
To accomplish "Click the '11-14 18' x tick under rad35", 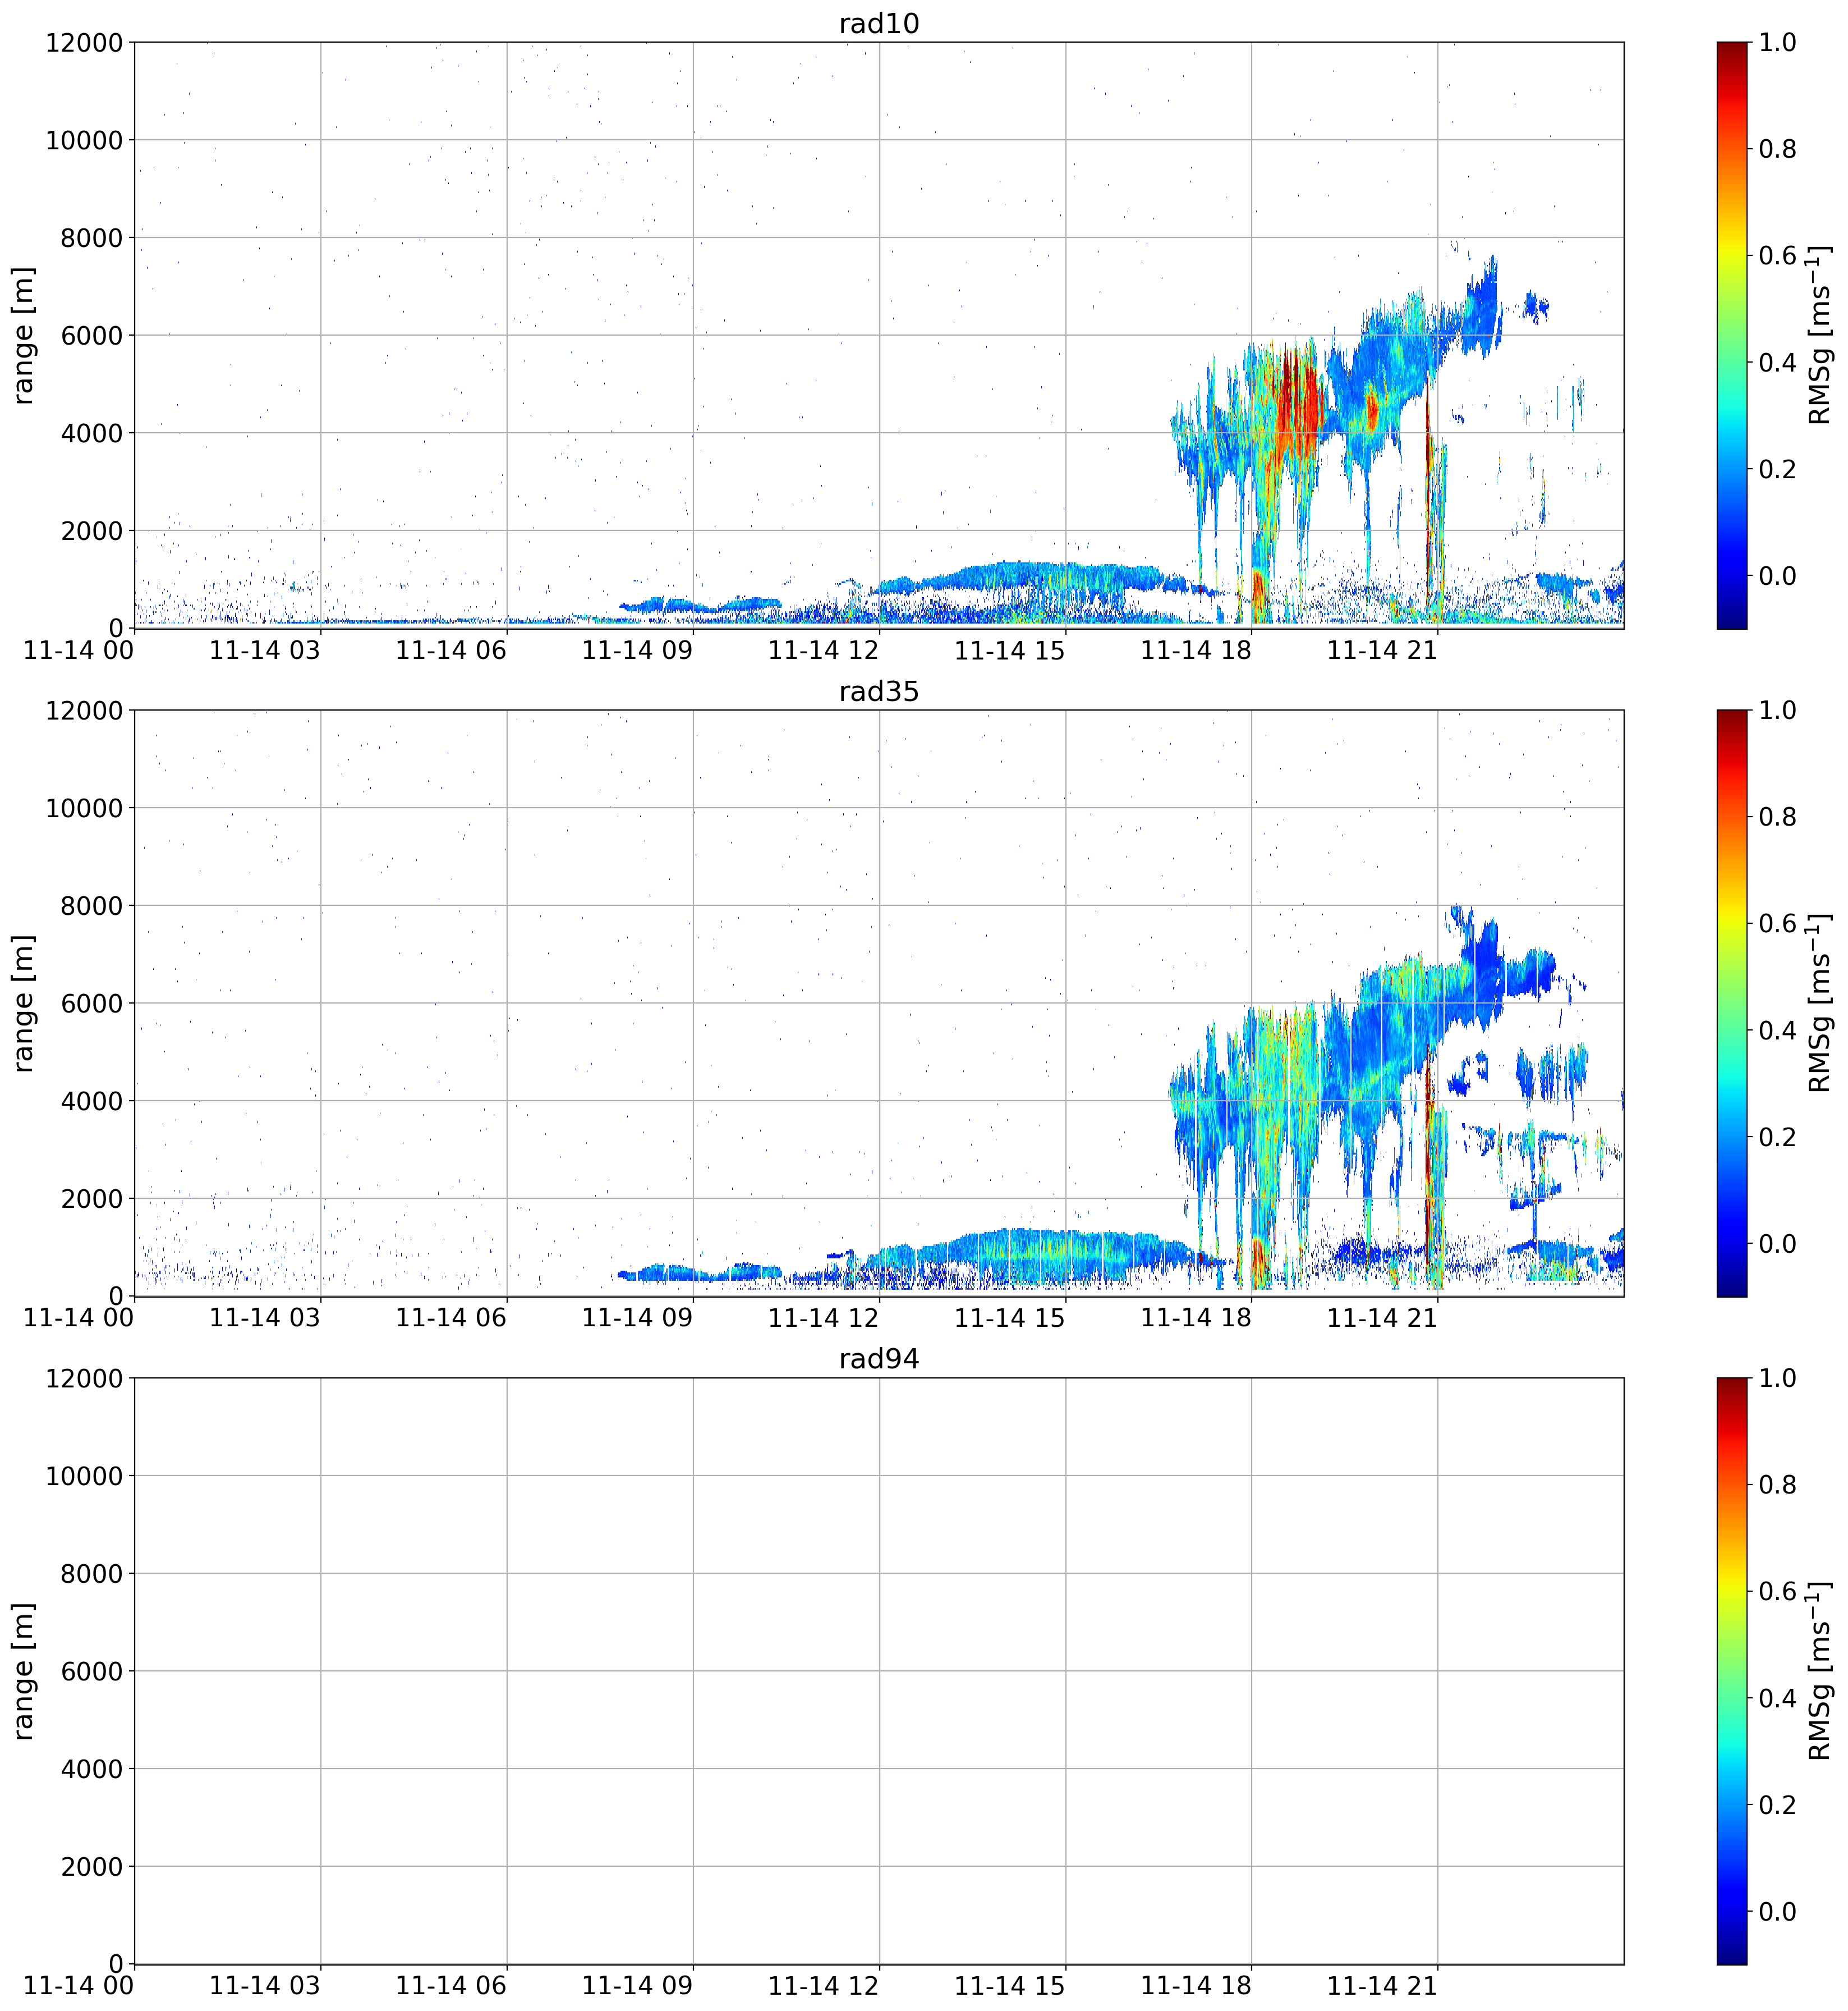I will [1196, 1318].
